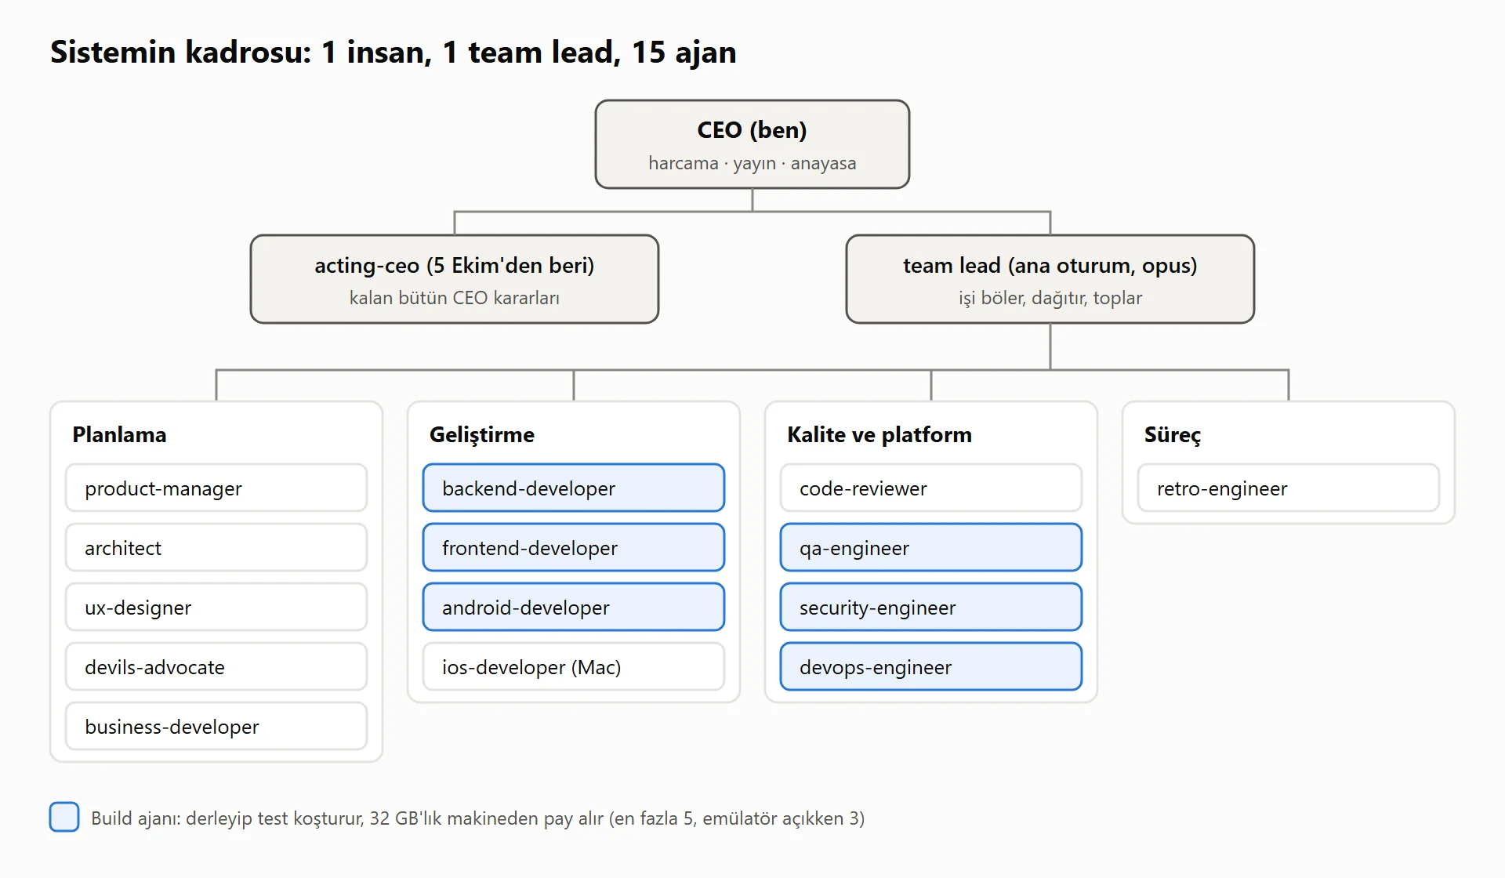Screen dimensions: 1505x878
Task: Click the Kalite ve platform heading
Action: [x=879, y=434]
